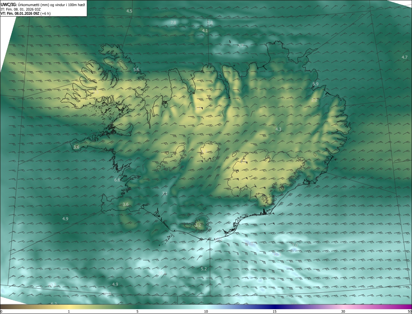
Task: Click the colorbar tick label 30
Action: (343, 311)
